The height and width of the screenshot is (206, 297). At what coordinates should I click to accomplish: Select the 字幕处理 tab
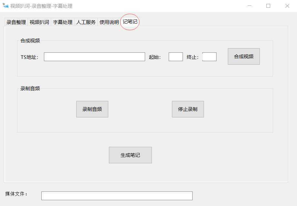pos(63,22)
